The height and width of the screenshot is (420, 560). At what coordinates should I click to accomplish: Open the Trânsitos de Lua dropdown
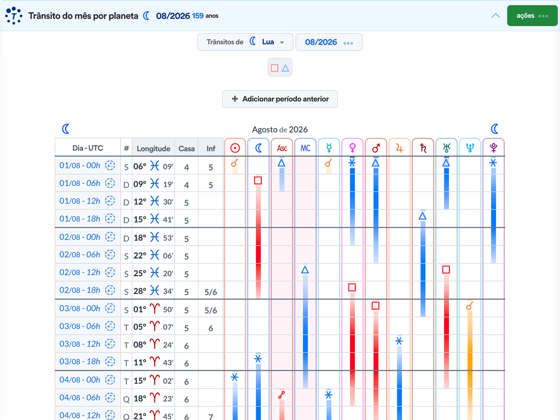(246, 42)
